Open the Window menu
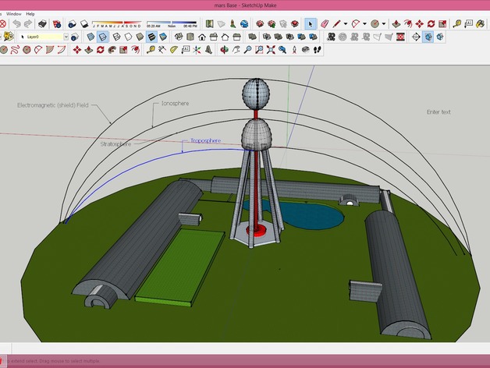490x368 pixels. (x=13, y=13)
